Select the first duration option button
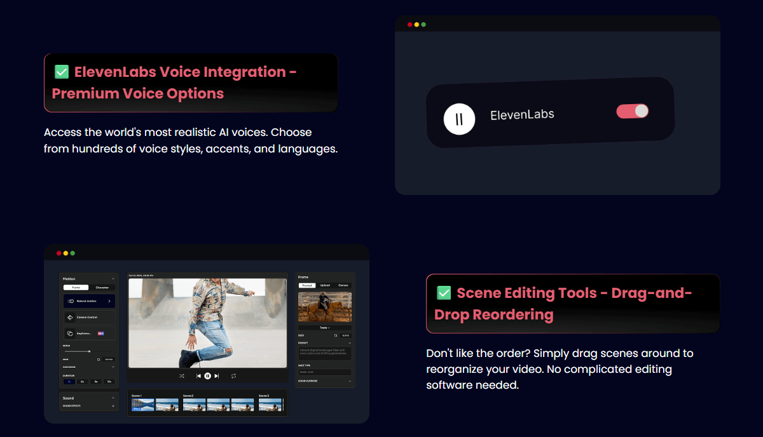 69,381
